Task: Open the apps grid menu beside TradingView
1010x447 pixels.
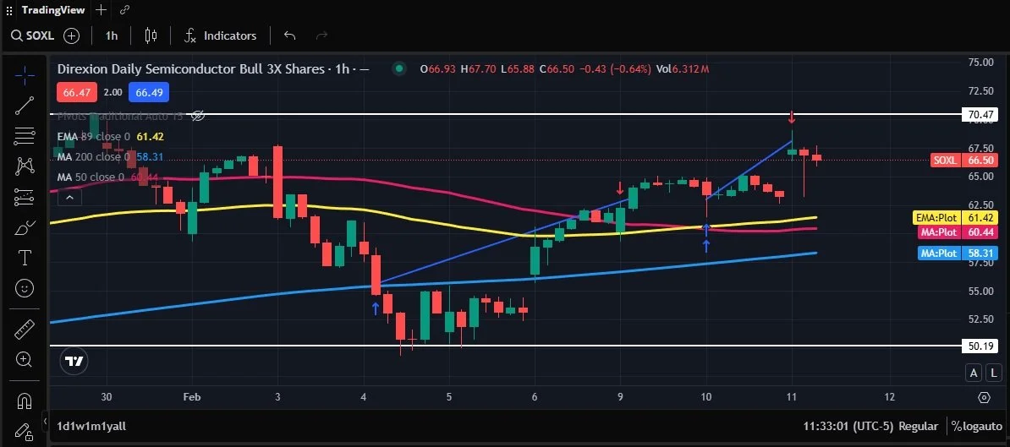Action: tap(9, 10)
